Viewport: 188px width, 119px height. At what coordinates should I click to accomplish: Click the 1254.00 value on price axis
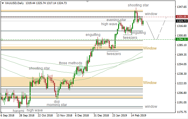[181, 64]
